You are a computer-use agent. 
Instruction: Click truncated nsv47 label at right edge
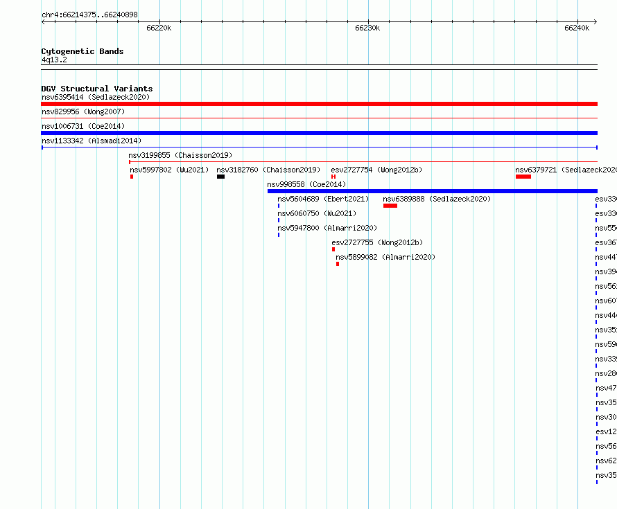(606, 388)
